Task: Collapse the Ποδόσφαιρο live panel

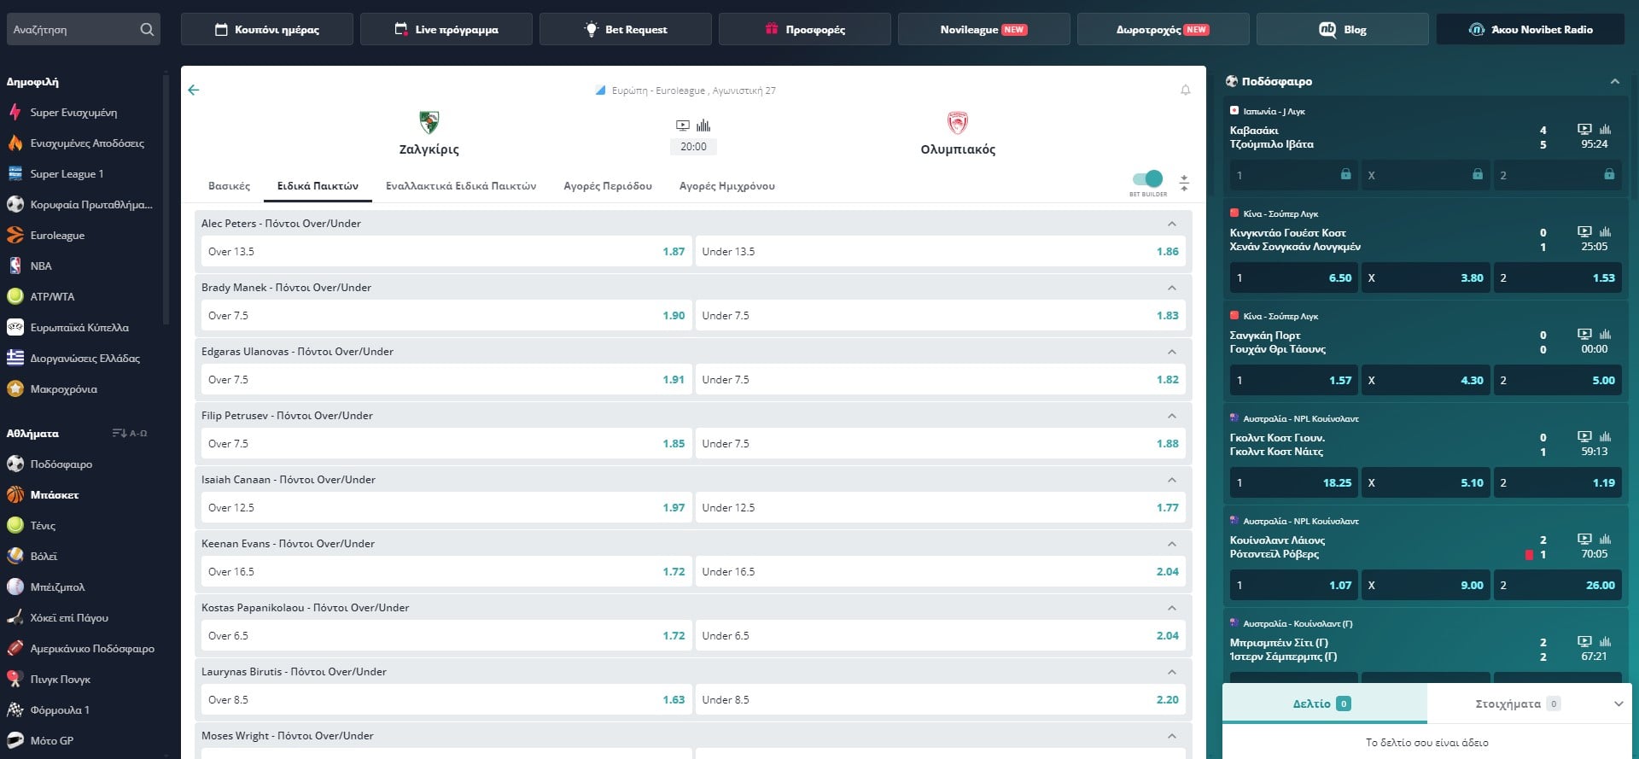Action: 1614,82
